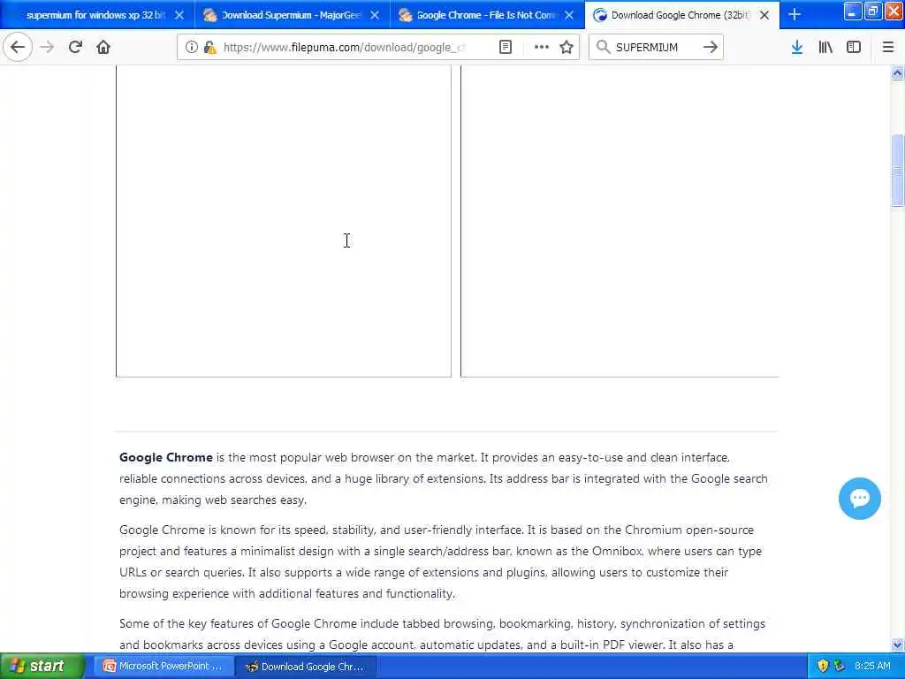Open the browser home page
This screenshot has width=905, height=679.
pos(103,47)
